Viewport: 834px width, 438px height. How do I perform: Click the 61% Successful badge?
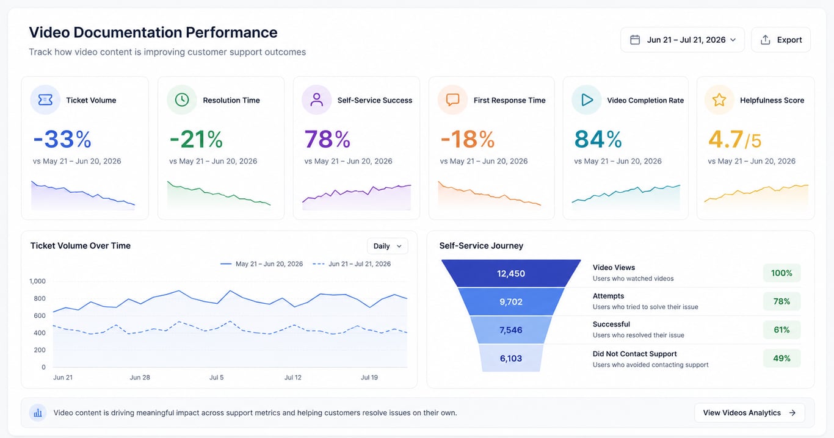[781, 330]
